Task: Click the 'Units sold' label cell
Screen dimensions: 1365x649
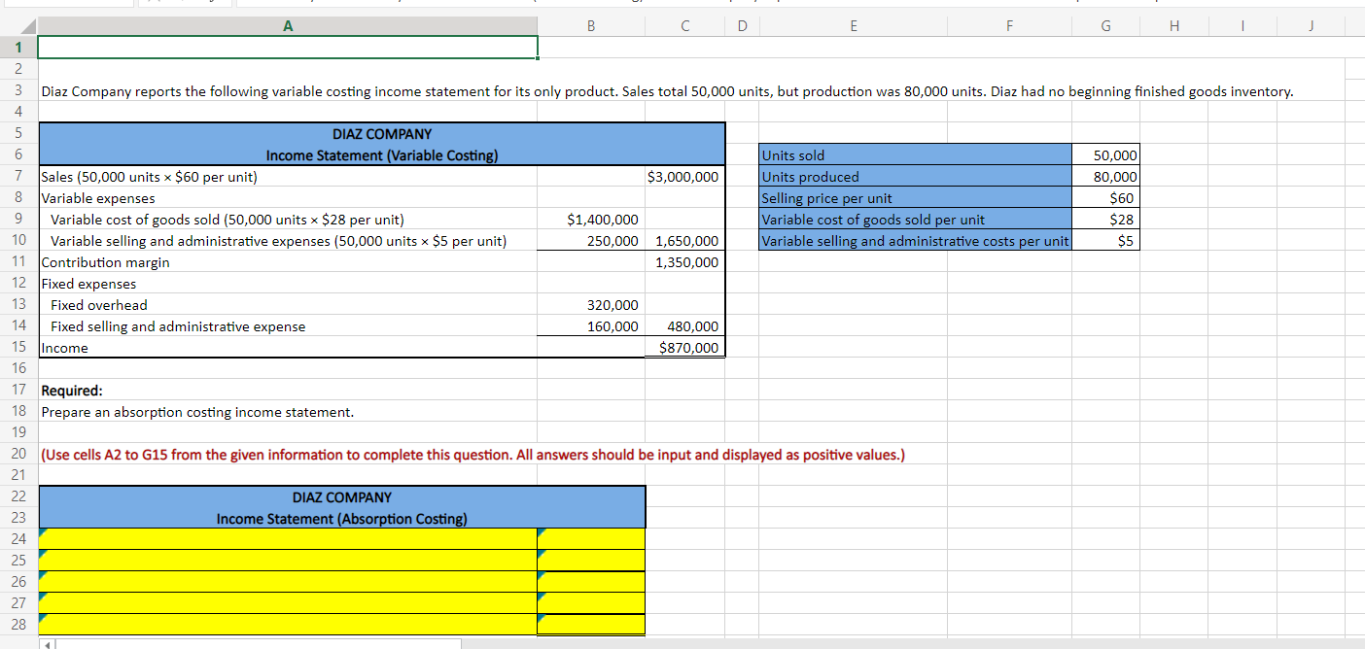Action: [915, 155]
